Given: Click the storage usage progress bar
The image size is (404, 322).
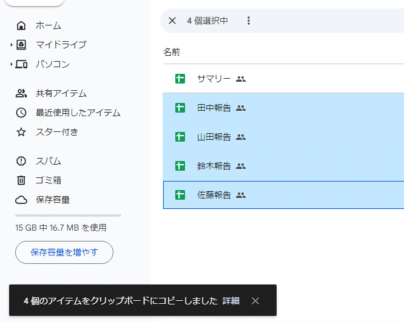Looking at the screenshot, I should click(x=68, y=215).
